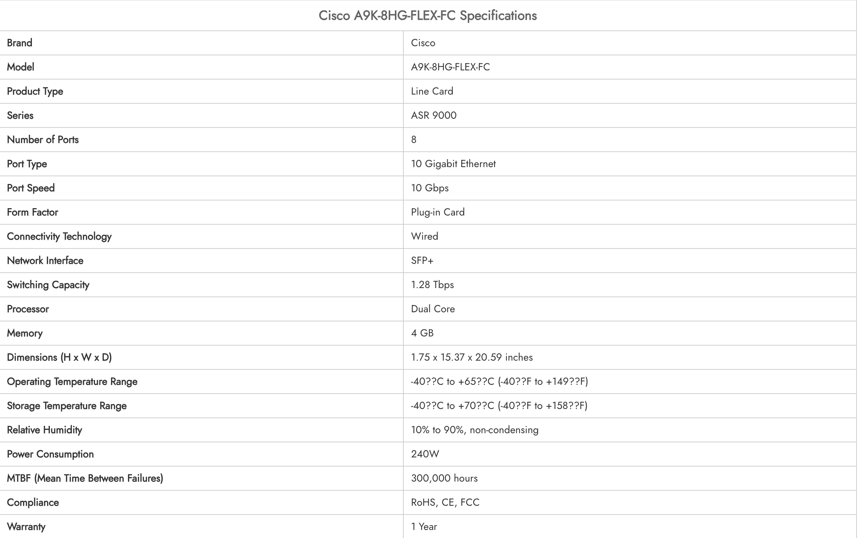858x538 pixels.
Task: Click the 10 Gigabit Ethernet value
Action: click(x=453, y=164)
